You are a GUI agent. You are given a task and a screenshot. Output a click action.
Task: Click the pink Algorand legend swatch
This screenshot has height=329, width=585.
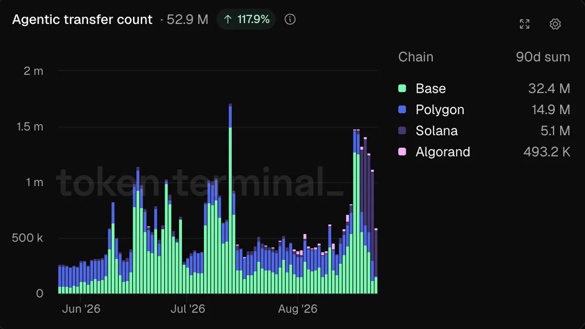tap(402, 152)
